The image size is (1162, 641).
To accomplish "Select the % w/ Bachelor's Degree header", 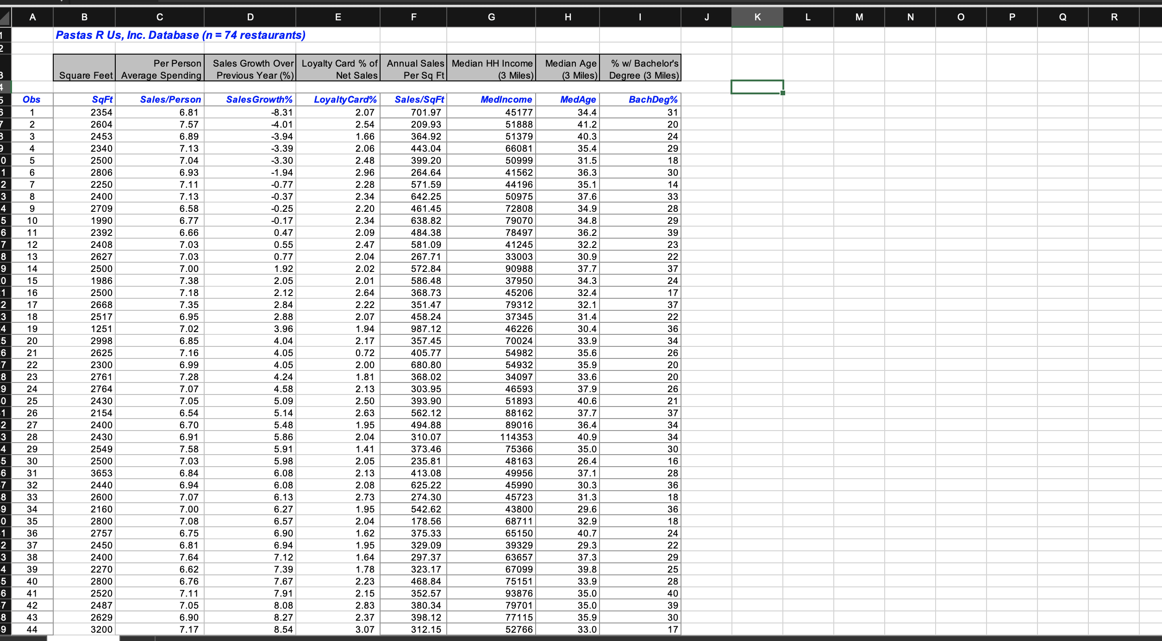I will [x=640, y=68].
